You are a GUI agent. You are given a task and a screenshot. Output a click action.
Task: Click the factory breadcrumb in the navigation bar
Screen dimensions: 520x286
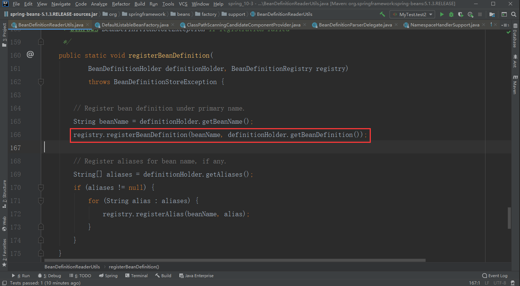(x=206, y=14)
